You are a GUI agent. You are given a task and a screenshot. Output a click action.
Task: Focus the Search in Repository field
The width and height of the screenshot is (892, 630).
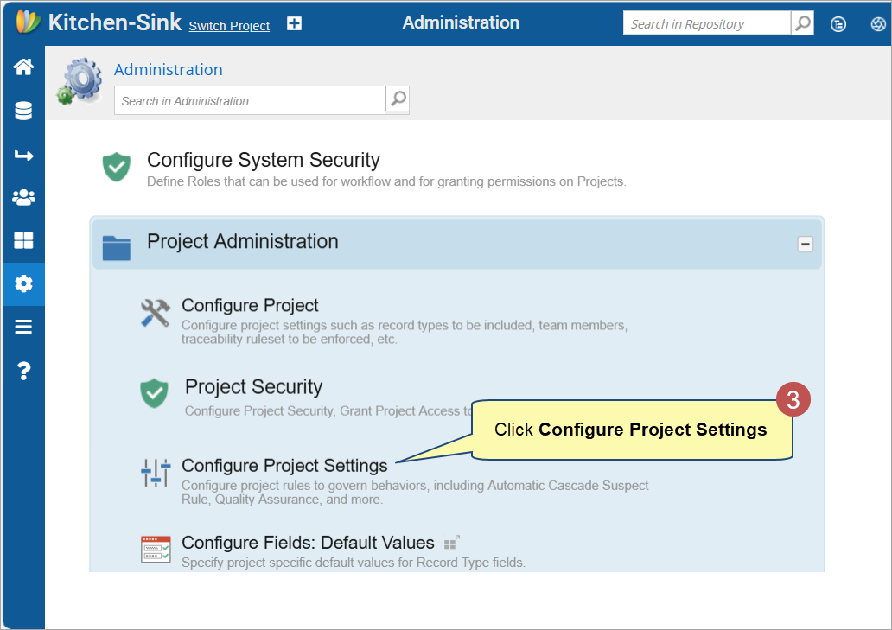(x=707, y=23)
